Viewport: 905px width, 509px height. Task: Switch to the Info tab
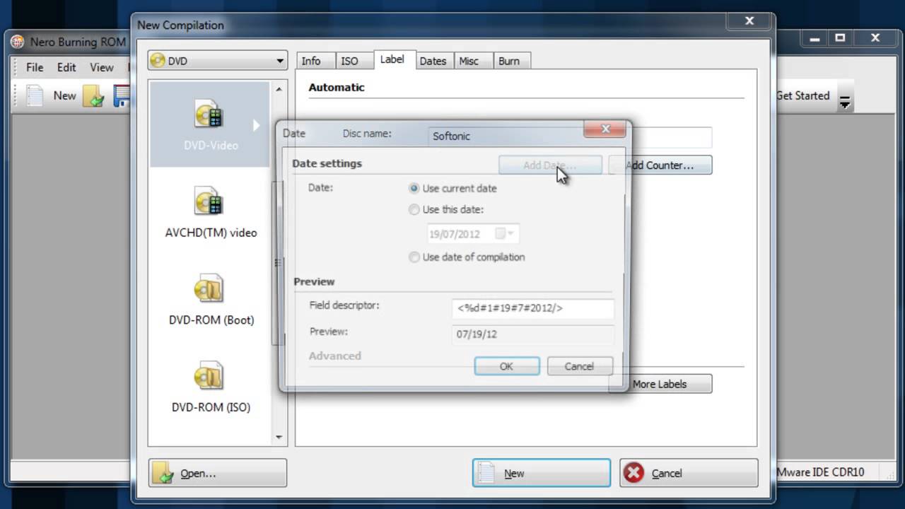(311, 61)
